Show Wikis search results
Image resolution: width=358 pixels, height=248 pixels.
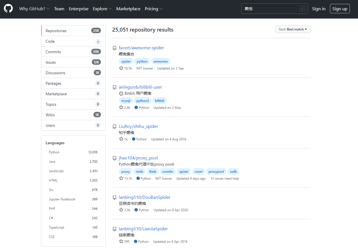pos(73,115)
